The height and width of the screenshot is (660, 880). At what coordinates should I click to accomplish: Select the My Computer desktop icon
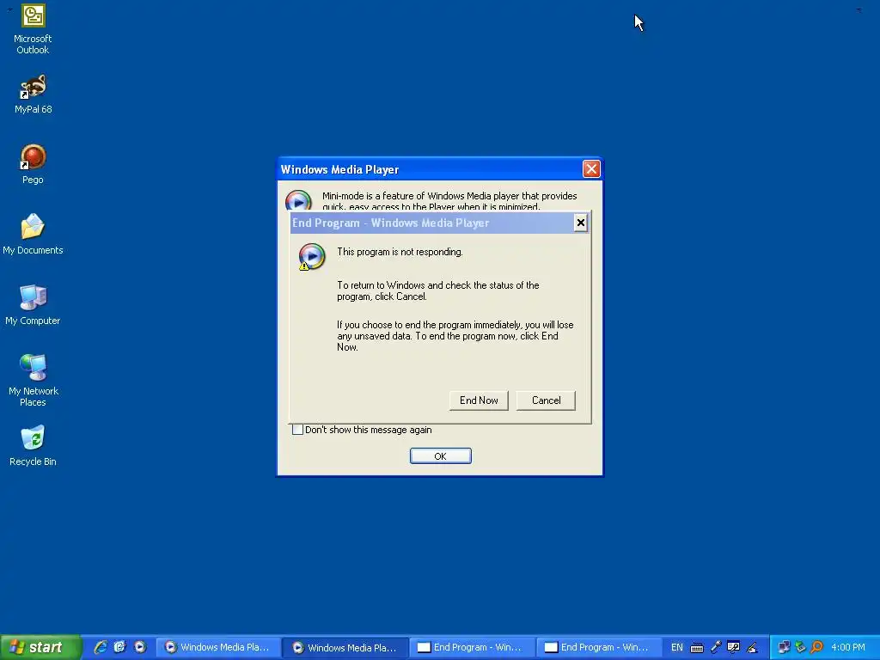[33, 305]
